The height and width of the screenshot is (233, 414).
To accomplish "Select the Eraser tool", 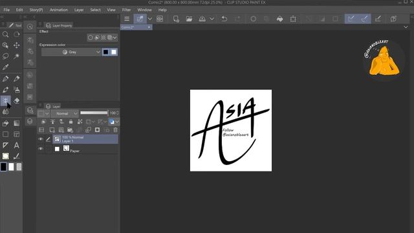I will click(x=17, y=101).
